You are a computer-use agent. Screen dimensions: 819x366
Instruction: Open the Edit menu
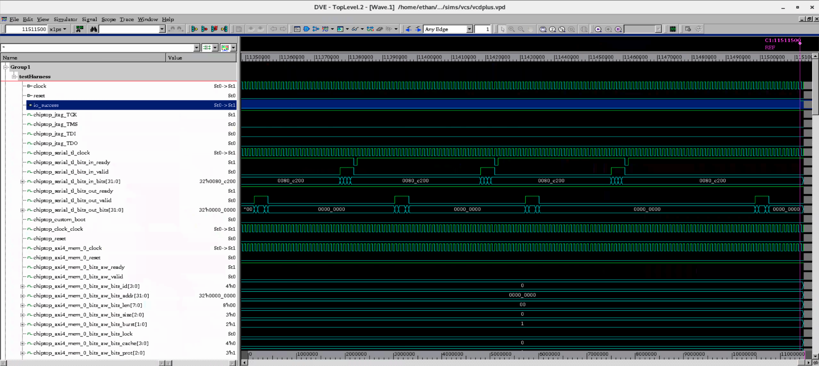click(x=28, y=19)
